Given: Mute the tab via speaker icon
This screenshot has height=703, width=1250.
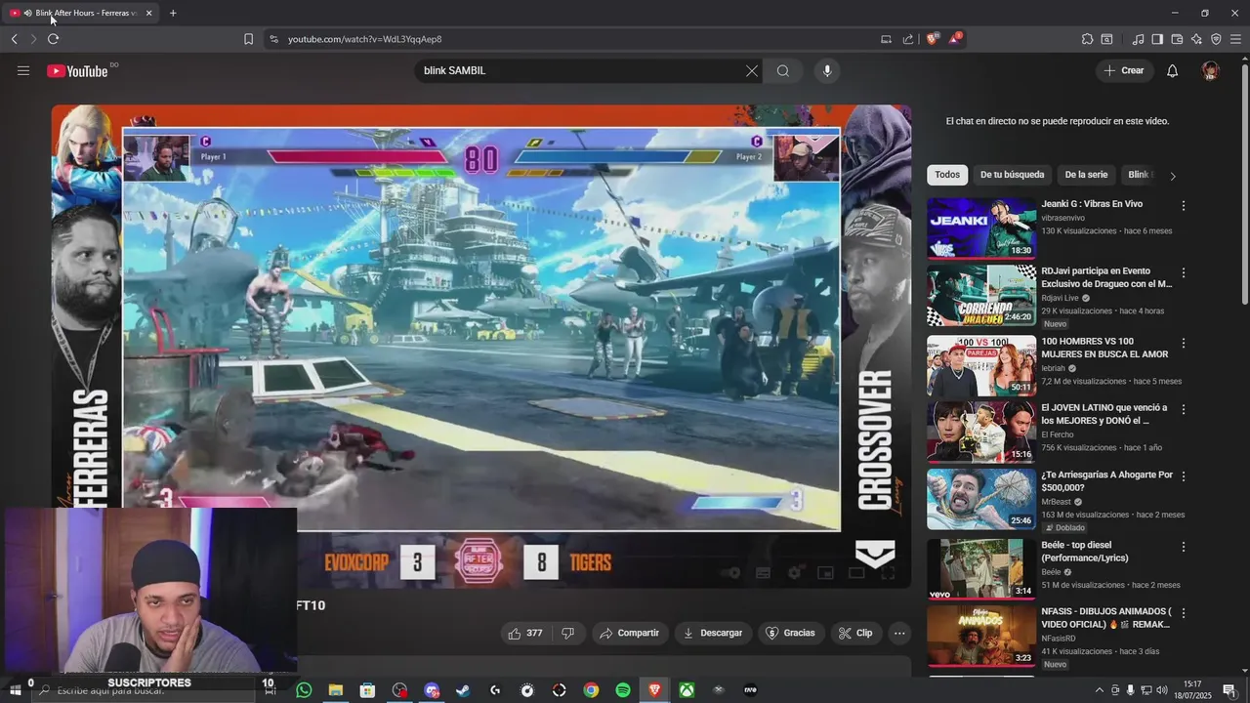Looking at the screenshot, I should click(x=27, y=13).
